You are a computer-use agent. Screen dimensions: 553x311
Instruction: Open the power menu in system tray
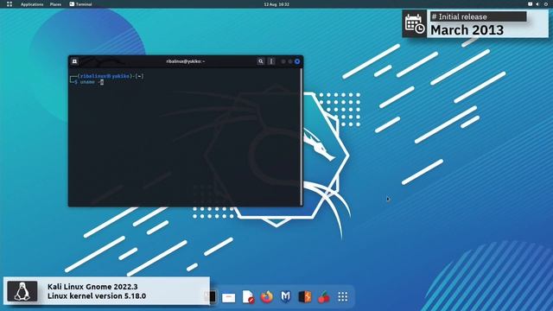(x=545, y=4)
